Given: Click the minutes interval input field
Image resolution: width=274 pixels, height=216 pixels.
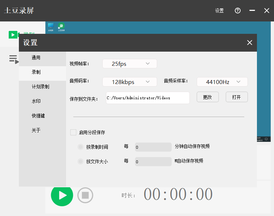Looking at the screenshot, I should 153,147.
